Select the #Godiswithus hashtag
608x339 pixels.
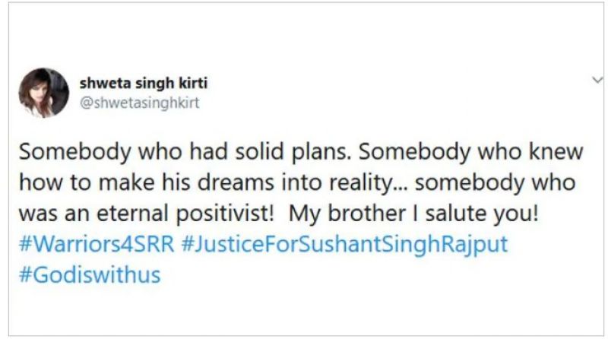[90, 274]
